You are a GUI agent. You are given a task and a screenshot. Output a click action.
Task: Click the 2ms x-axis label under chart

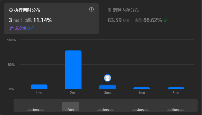click(73, 93)
